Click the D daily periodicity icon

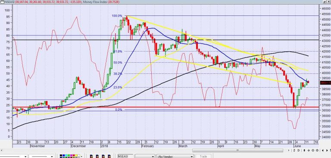299,150
